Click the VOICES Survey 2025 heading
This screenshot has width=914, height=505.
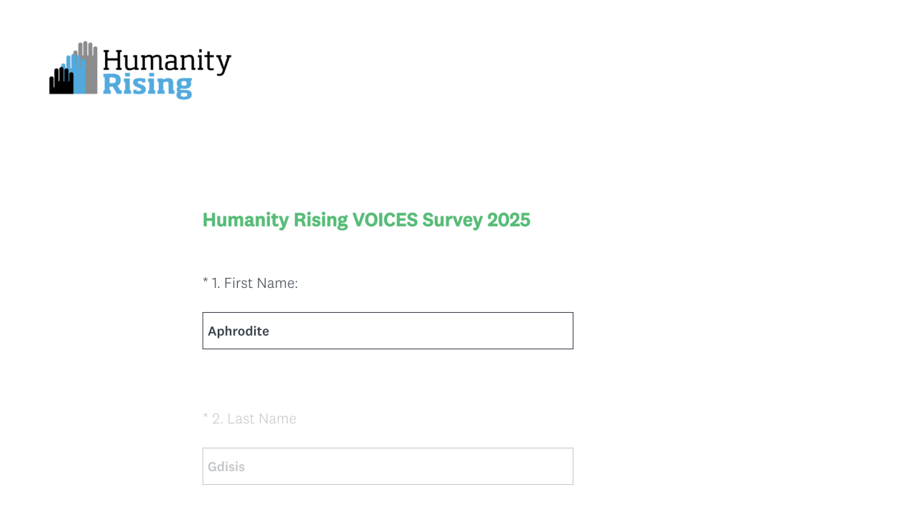tap(366, 220)
